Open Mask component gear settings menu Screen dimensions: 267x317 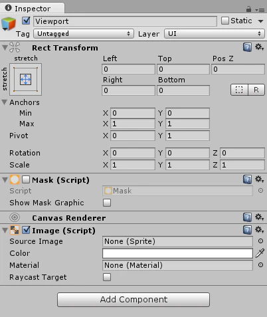(x=259, y=179)
